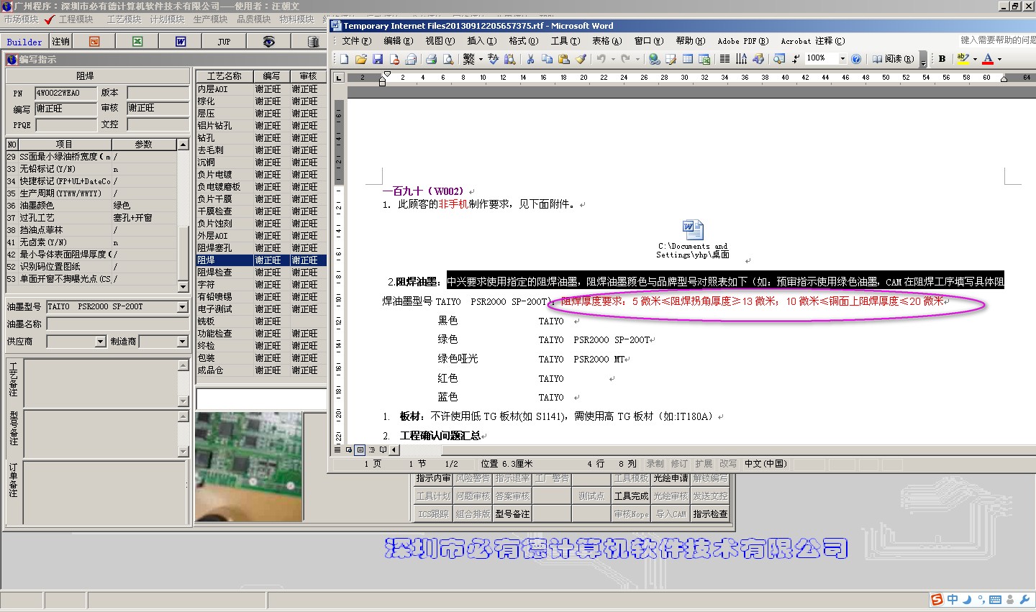This screenshot has width=1036, height=612.
Task: Click the Open folder icon in Word
Action: pyautogui.click(x=360, y=59)
